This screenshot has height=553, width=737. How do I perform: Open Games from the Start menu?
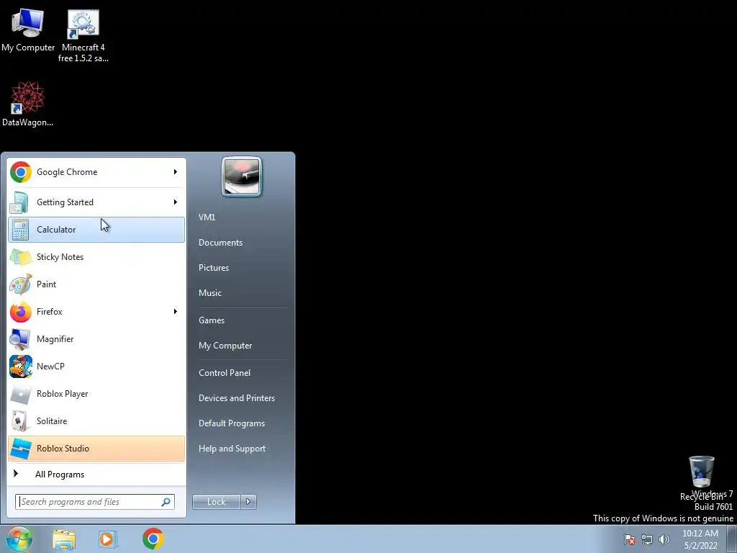click(212, 320)
